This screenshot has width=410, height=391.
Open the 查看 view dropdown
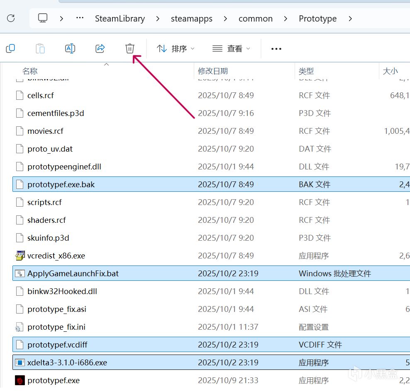[231, 48]
